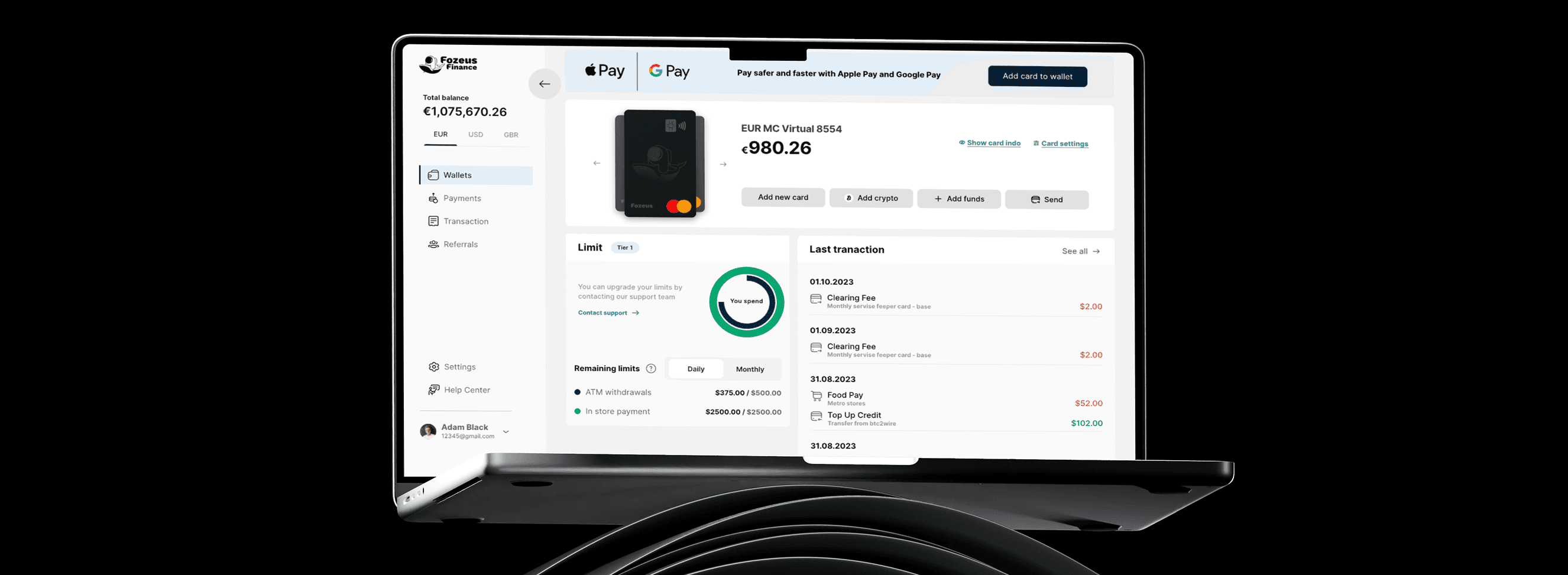Image resolution: width=1568 pixels, height=575 pixels.
Task: Click Add new card button
Action: click(x=783, y=197)
